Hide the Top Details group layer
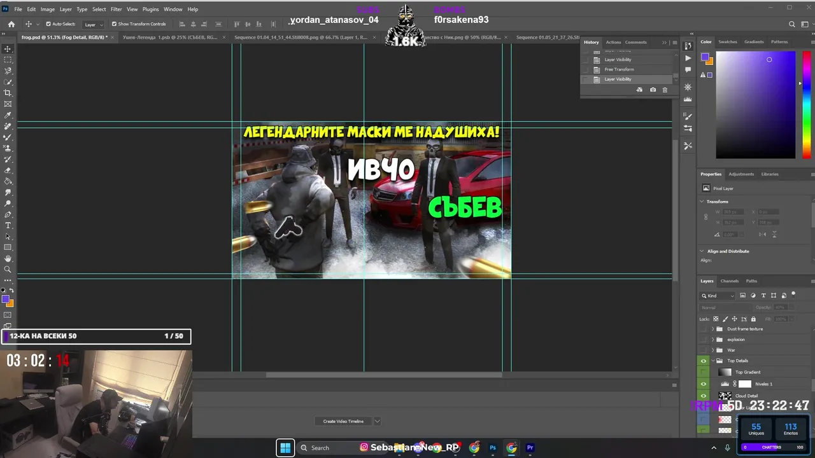Viewport: 815px width, 458px height. 704,361
